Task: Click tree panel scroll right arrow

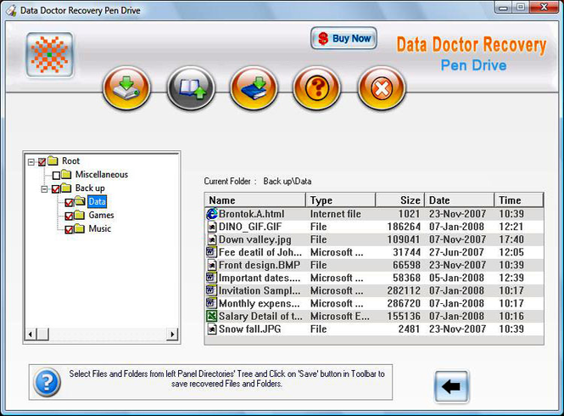Action: pyautogui.click(x=173, y=334)
